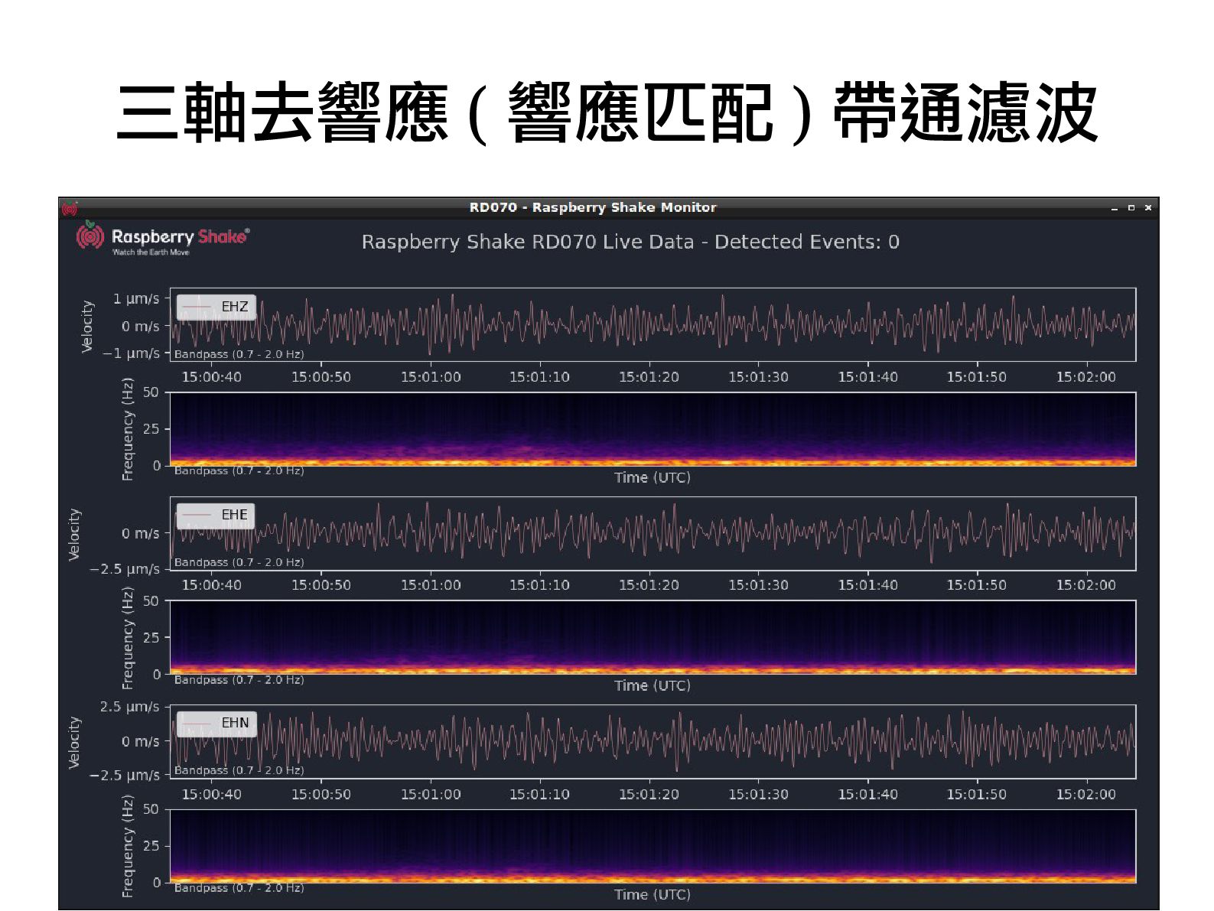Click the EHZ waveform plot
This screenshot has height=911, width=1214.
pyautogui.click(x=653, y=324)
